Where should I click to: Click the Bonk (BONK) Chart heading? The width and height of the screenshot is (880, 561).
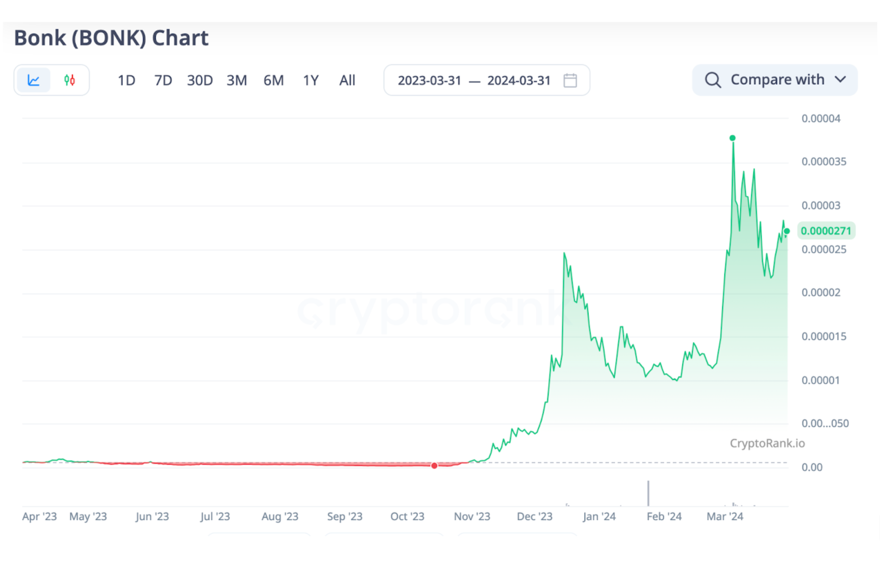[x=111, y=38]
